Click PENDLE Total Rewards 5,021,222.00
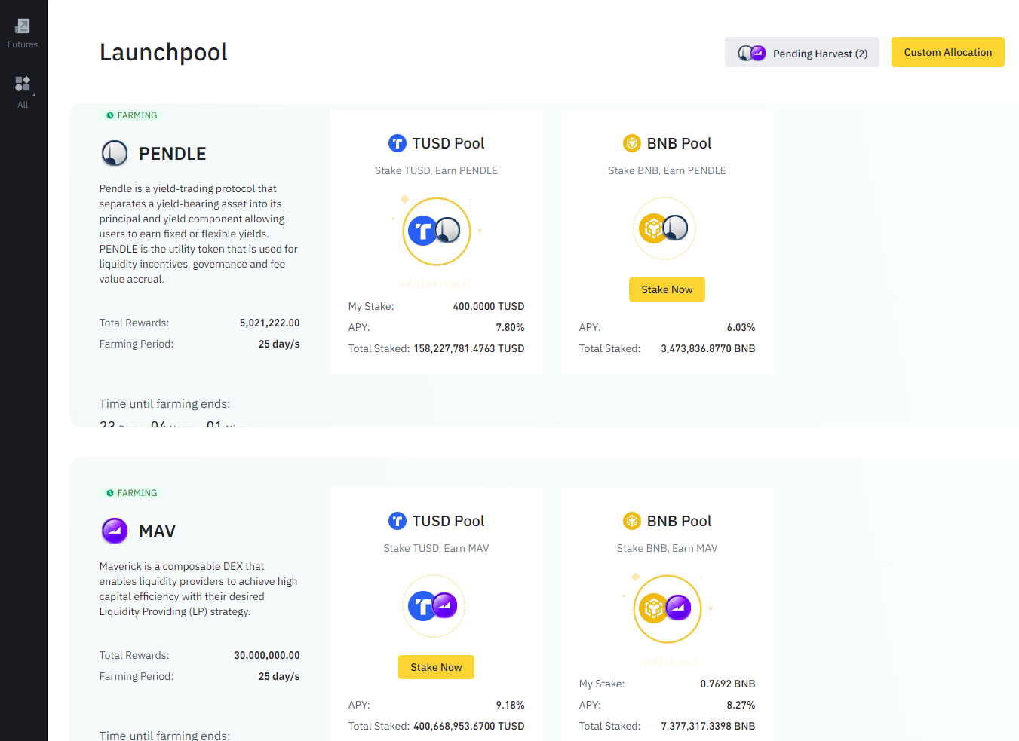This screenshot has width=1019, height=741. 269,323
